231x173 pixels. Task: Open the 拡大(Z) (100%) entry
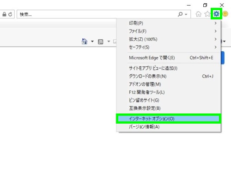[169, 39]
